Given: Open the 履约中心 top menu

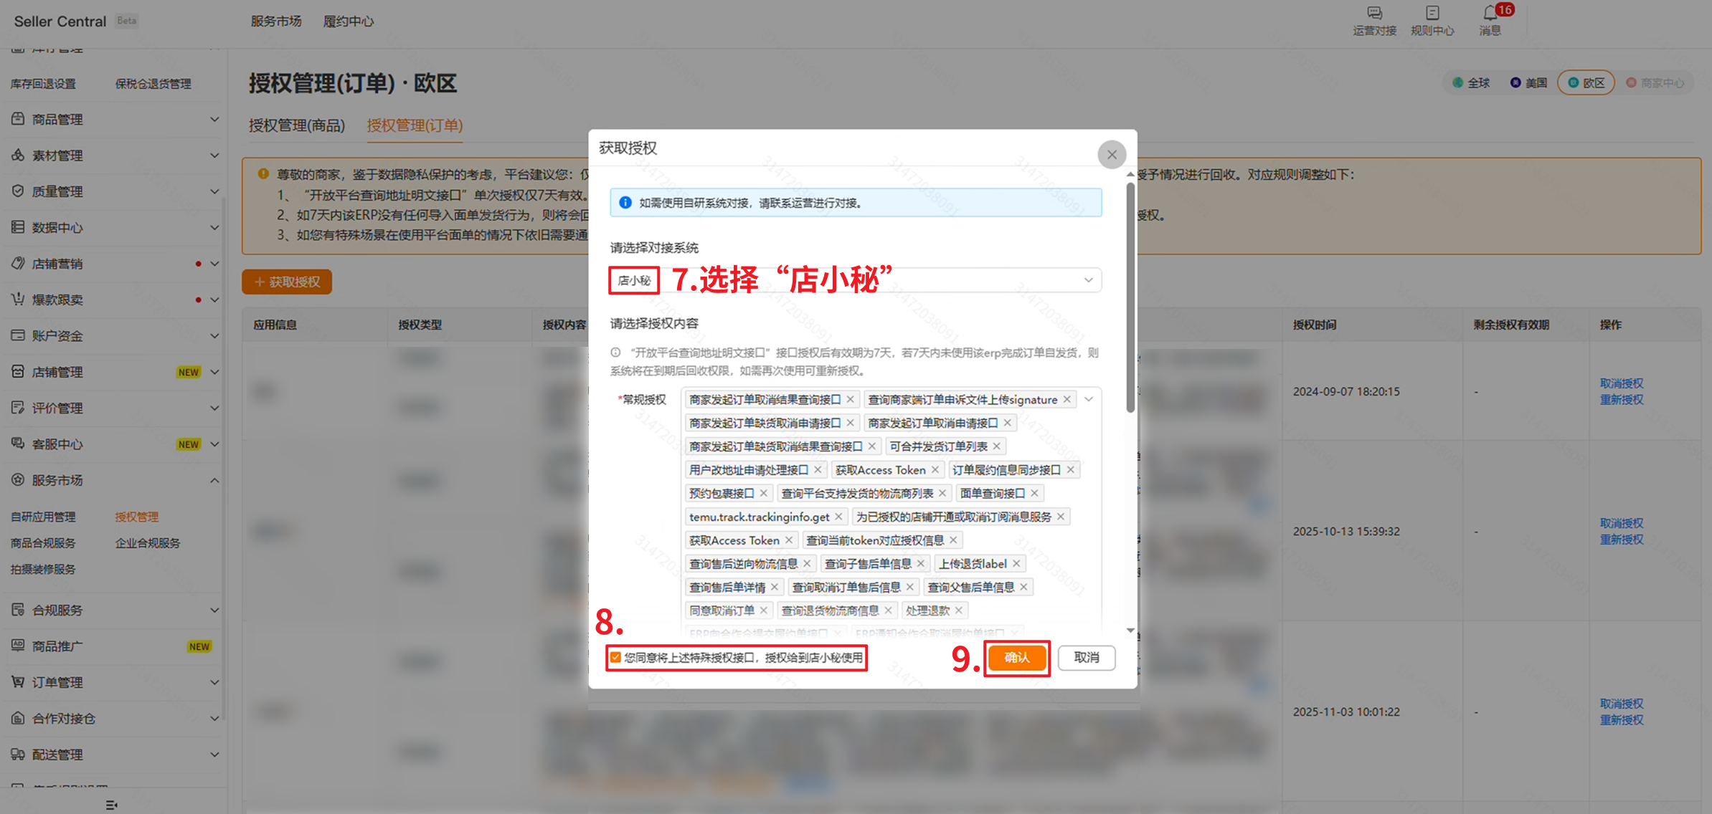Looking at the screenshot, I should 349,21.
